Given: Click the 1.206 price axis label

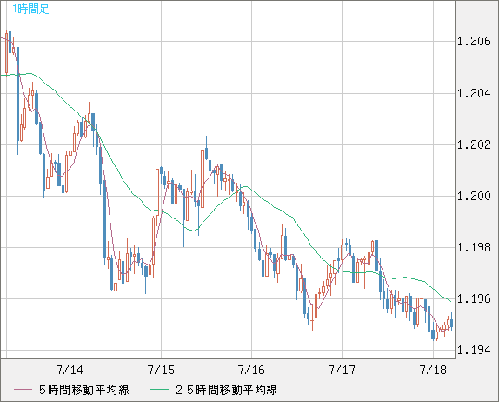Looking at the screenshot, I should tap(474, 42).
